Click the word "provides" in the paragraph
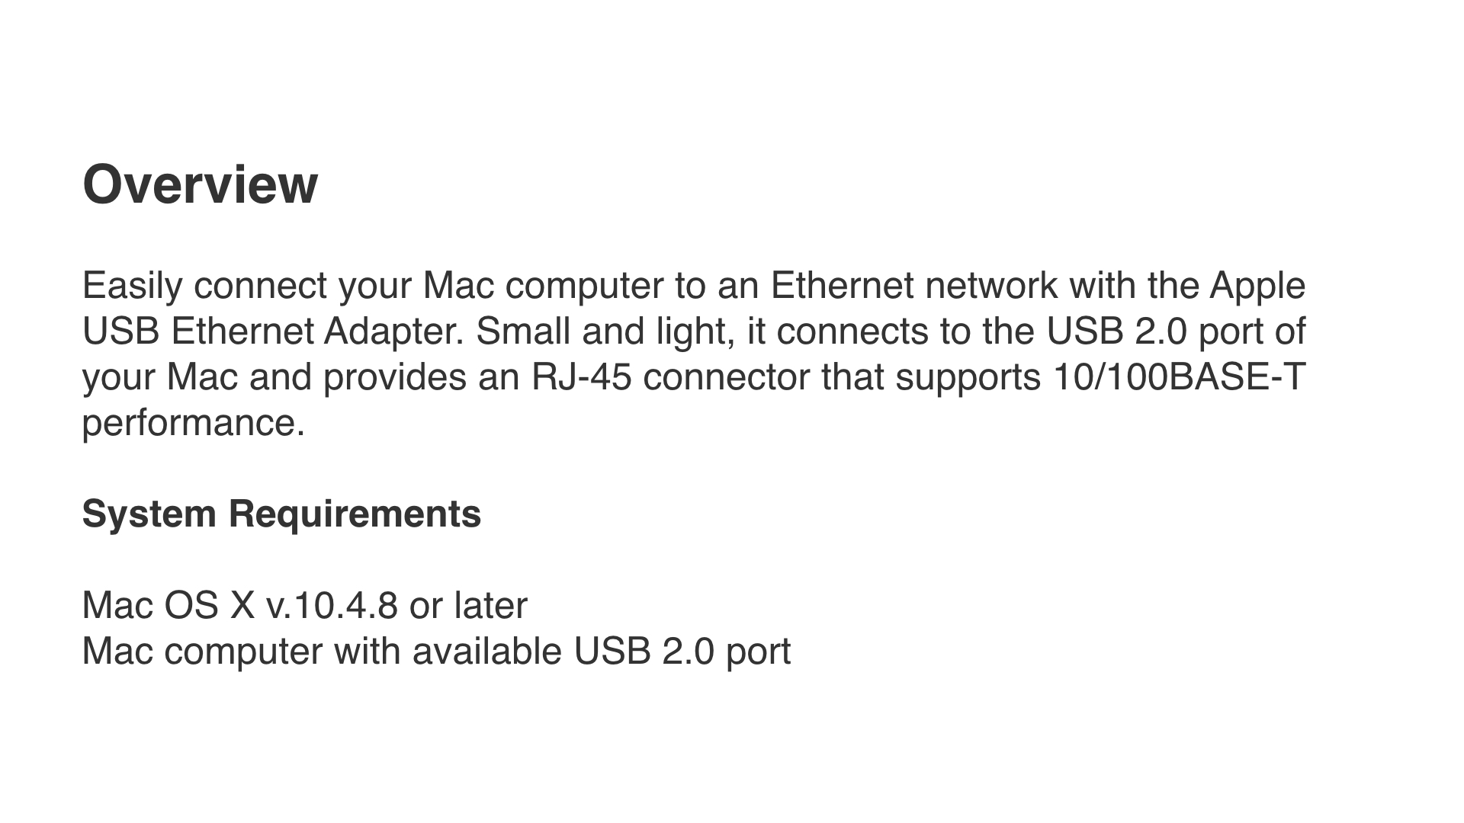The width and height of the screenshot is (1464, 823). (x=395, y=377)
